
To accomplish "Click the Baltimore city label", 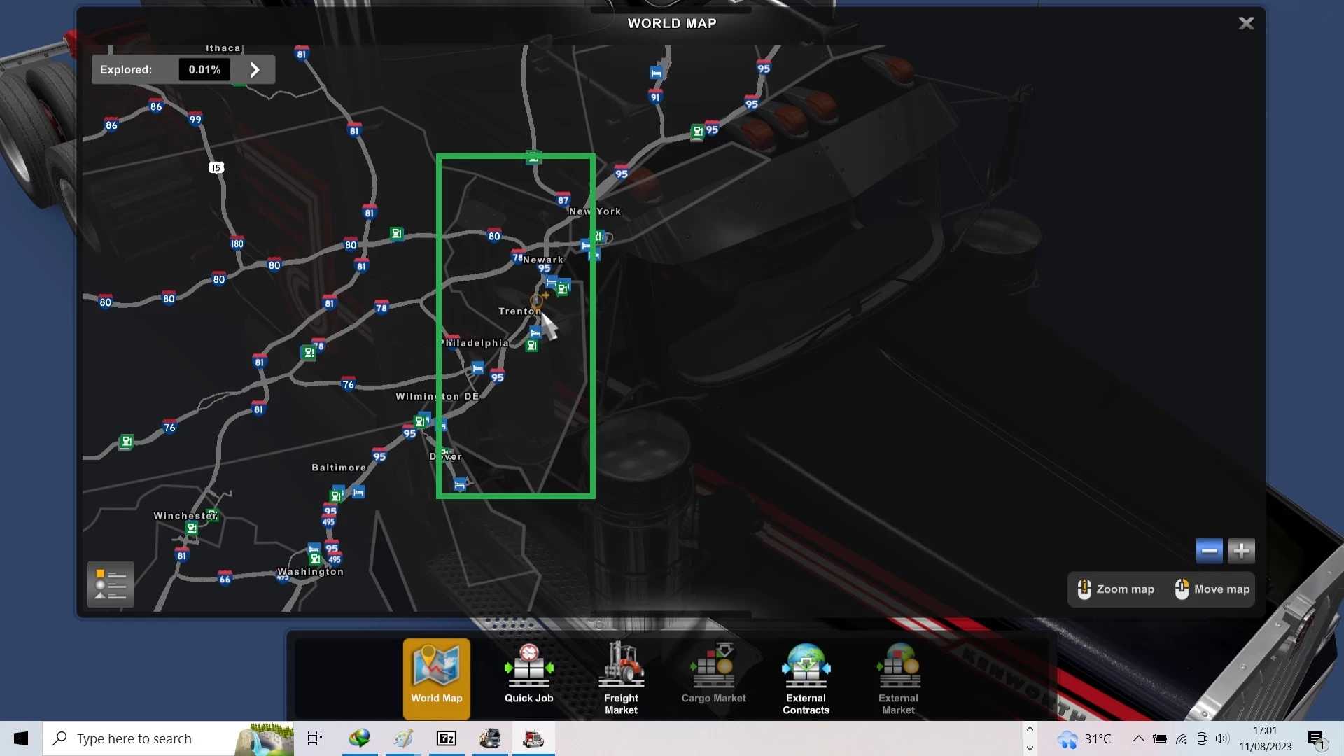I will [x=339, y=468].
